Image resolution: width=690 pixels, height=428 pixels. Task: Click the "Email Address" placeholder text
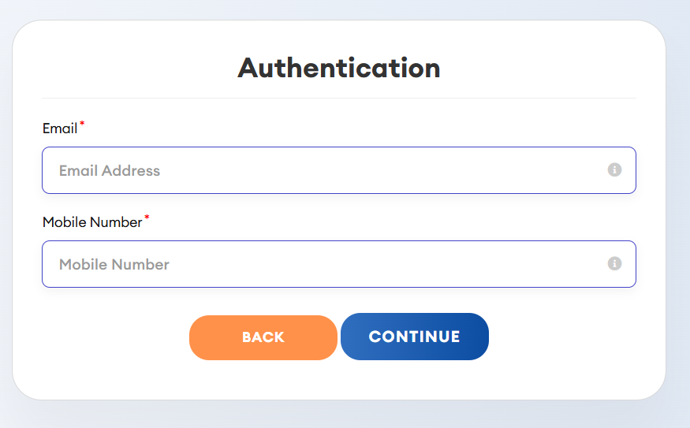[110, 171]
